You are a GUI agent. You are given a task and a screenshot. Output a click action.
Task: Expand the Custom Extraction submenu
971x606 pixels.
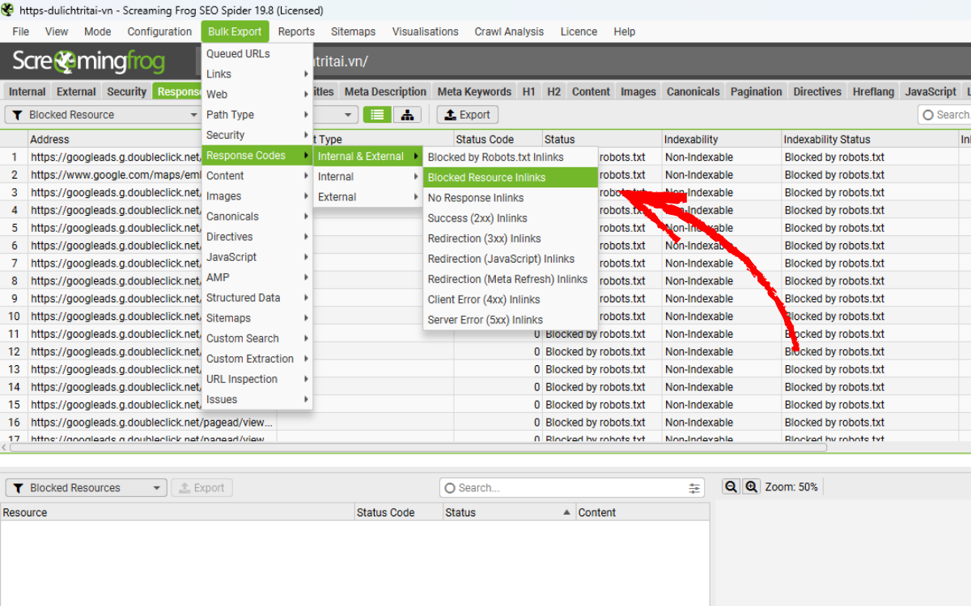(x=257, y=359)
